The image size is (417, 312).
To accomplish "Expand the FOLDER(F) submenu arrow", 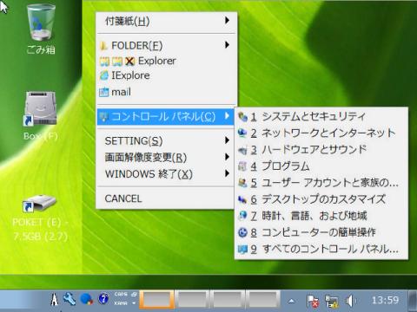I will (x=228, y=45).
